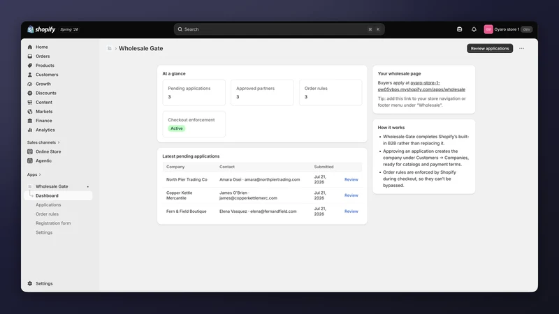The height and width of the screenshot is (314, 559).
Task: Open the Discounts badge icon
Action: 30,93
